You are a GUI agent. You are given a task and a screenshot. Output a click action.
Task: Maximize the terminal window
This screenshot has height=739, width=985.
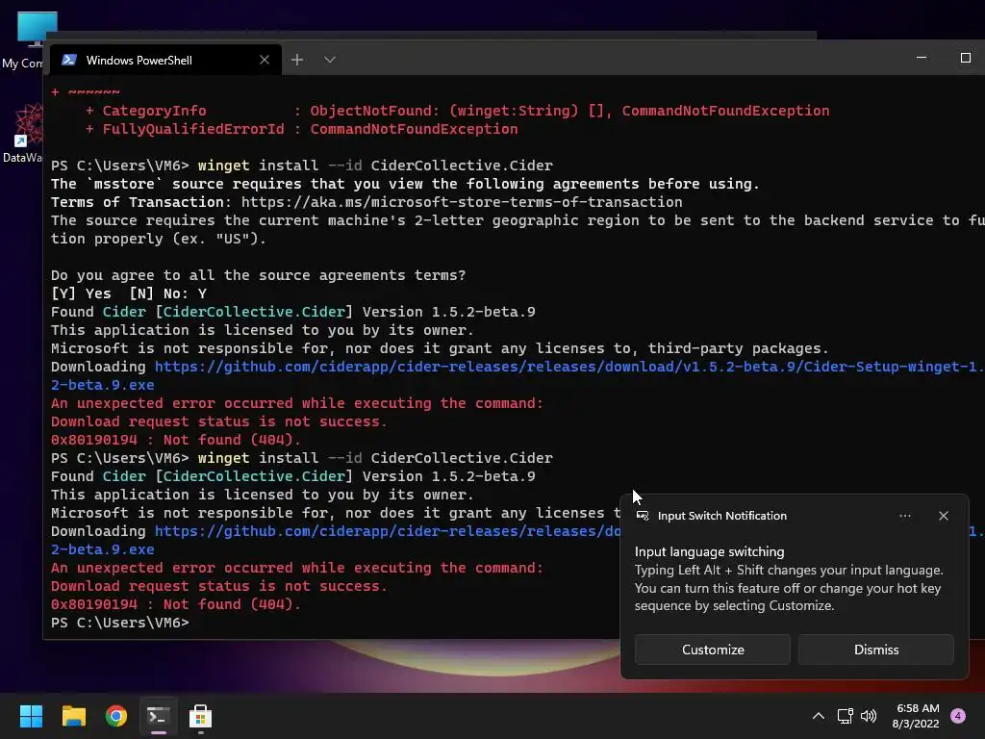(x=966, y=58)
